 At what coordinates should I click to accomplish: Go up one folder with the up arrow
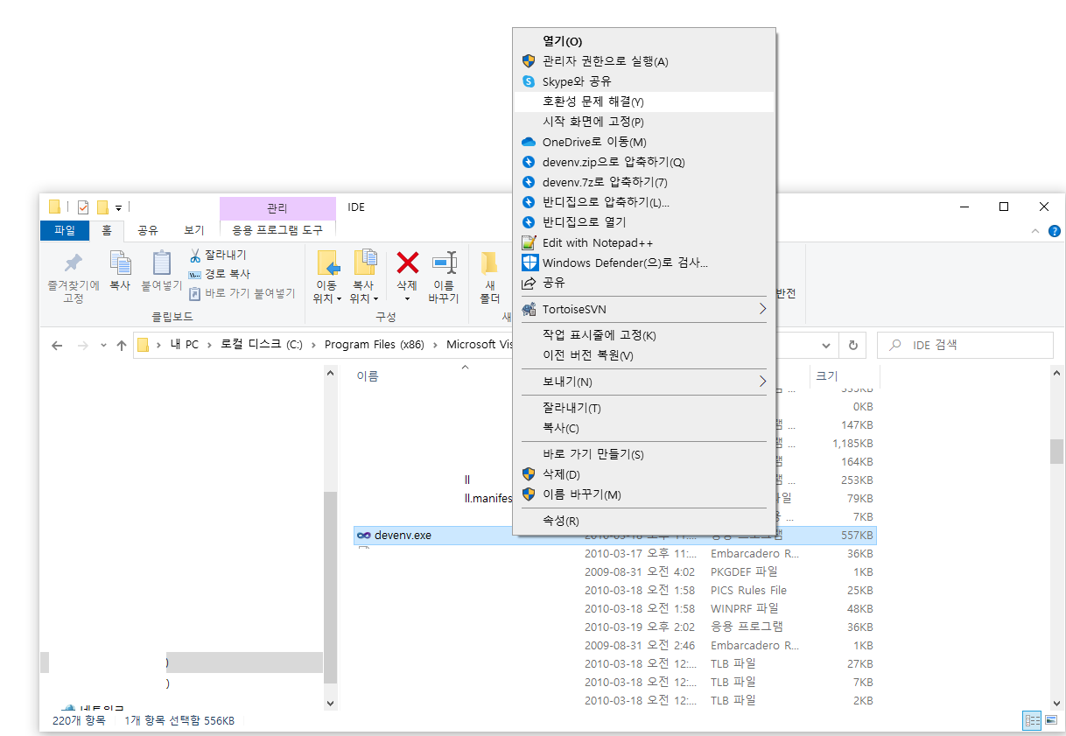(122, 345)
